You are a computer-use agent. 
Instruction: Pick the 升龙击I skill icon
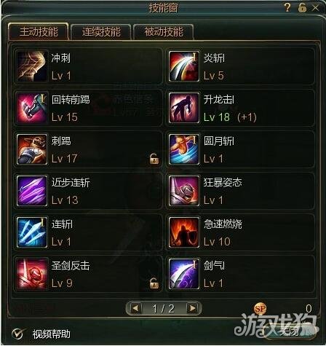pyautogui.click(x=184, y=108)
